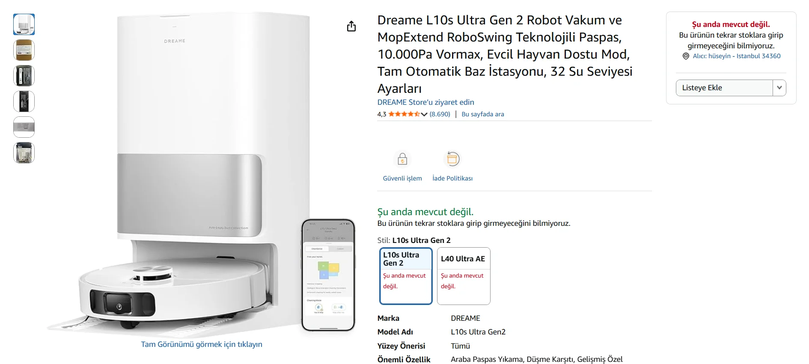Select the third product thumbnail
The width and height of the screenshot is (809, 364).
click(24, 76)
